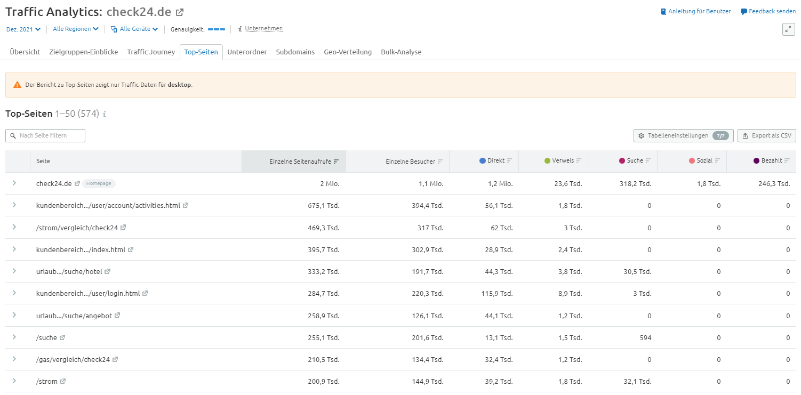Click Export als CSV button
Viewport: 801px width, 395px height.
[767, 136]
